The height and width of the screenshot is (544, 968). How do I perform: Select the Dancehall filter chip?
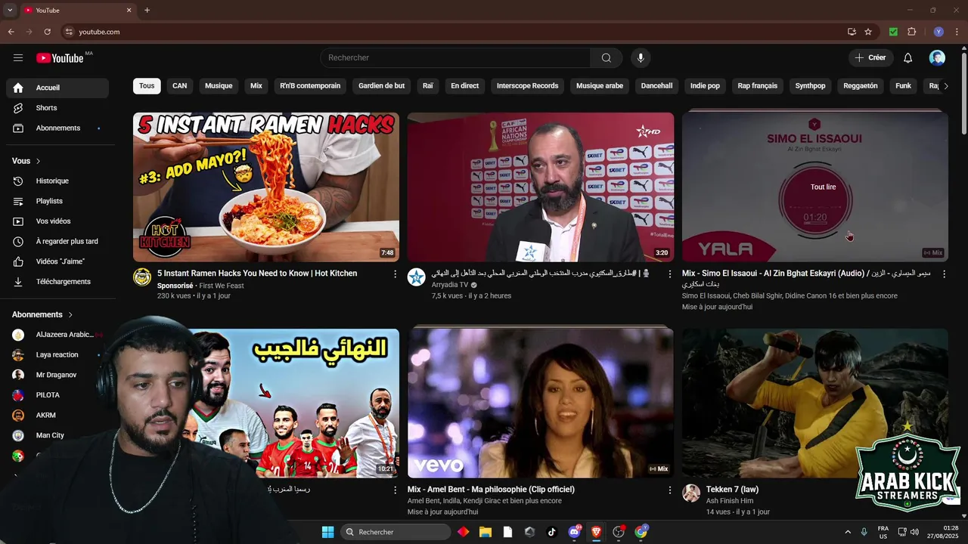tap(656, 86)
